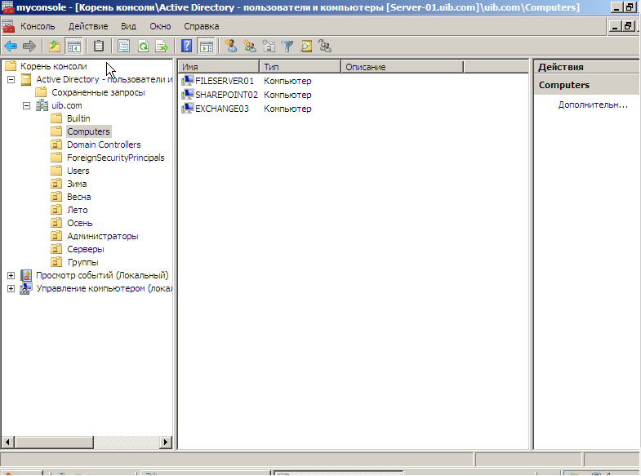Click the EXCHANGE03 computer icon
The height and width of the screenshot is (476, 641).
coord(187,109)
